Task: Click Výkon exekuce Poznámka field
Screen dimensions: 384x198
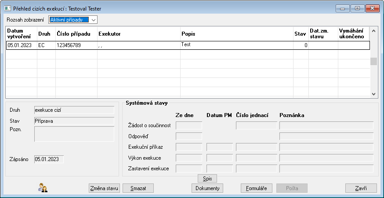Action: pyautogui.click(x=326, y=158)
